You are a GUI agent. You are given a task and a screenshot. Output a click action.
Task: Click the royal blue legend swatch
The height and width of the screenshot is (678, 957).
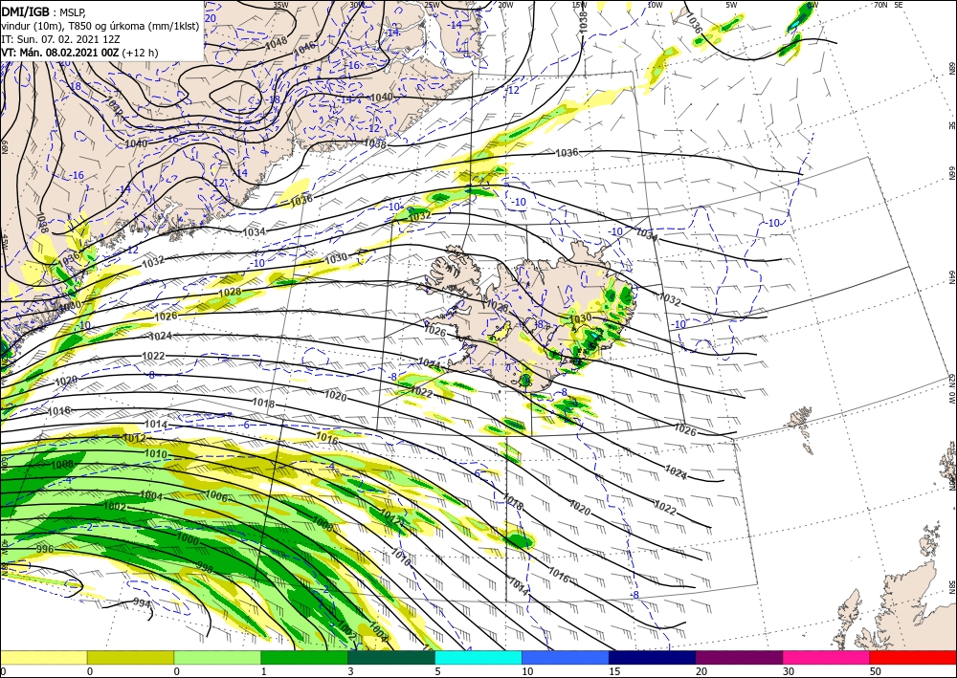tap(566, 657)
